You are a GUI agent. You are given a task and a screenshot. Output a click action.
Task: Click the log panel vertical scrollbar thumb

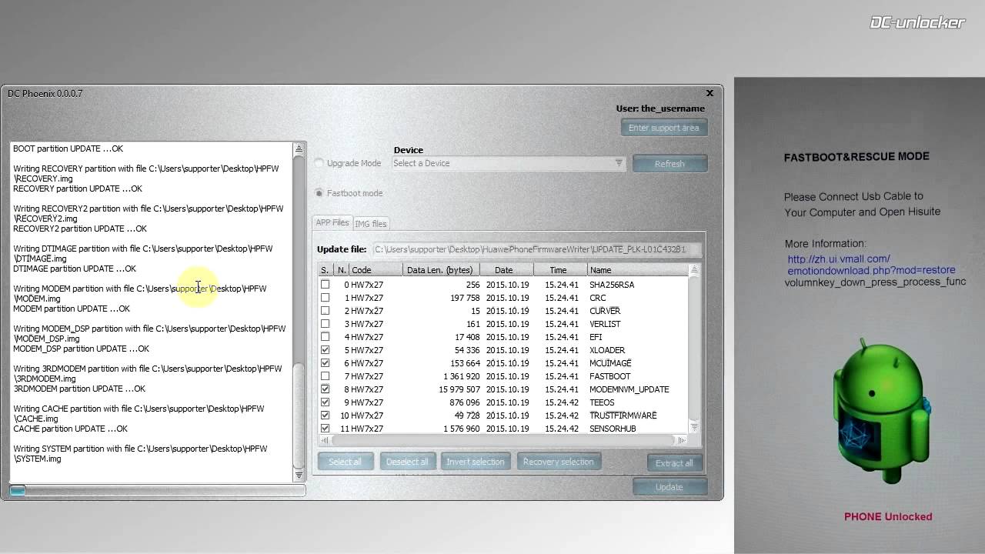(x=299, y=416)
